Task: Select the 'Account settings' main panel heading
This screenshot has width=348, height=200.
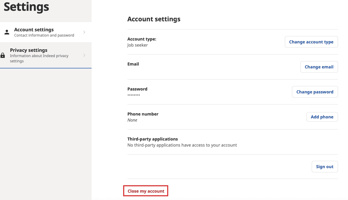Action: click(154, 19)
